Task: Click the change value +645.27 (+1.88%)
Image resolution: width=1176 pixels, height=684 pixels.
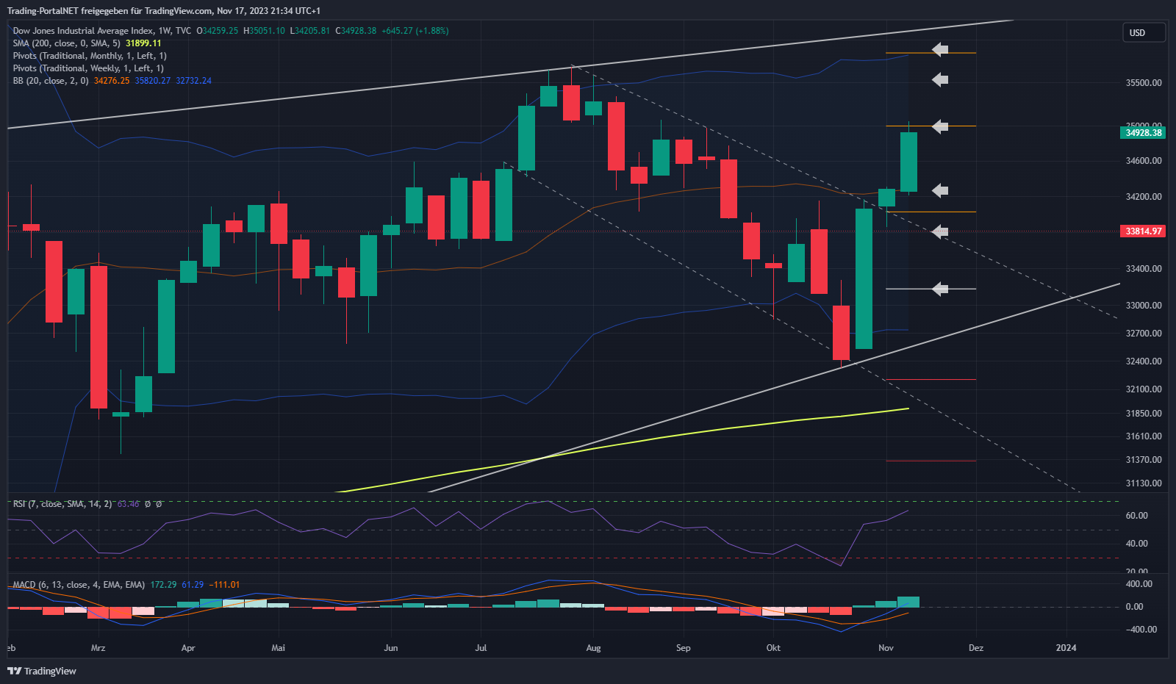Action: (x=415, y=31)
